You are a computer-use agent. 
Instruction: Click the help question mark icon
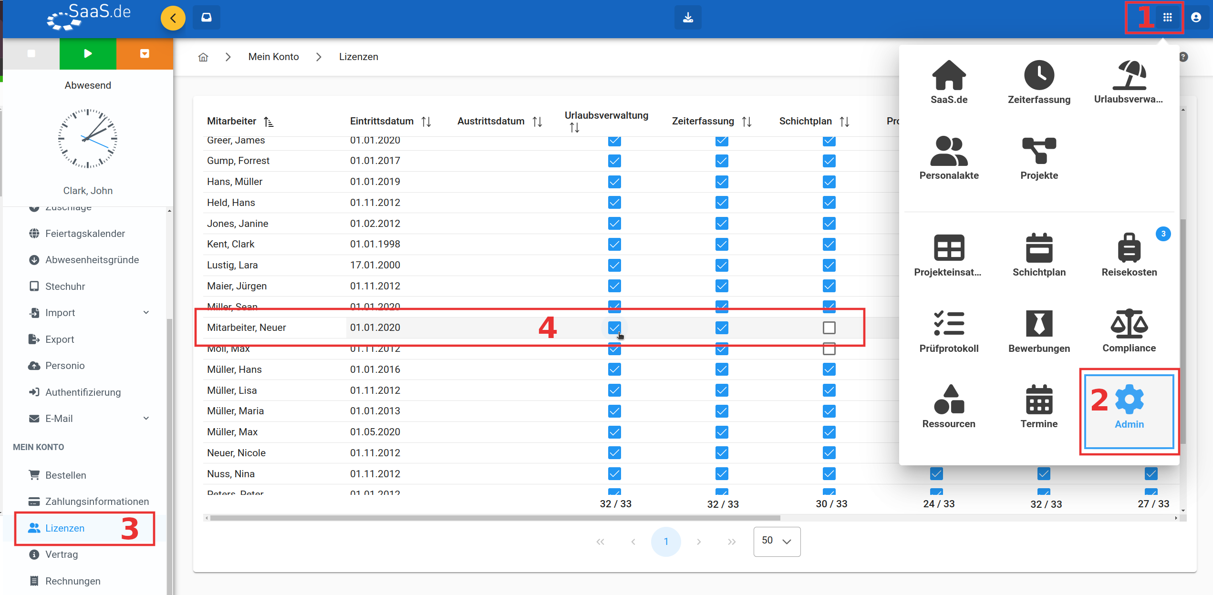1183,57
